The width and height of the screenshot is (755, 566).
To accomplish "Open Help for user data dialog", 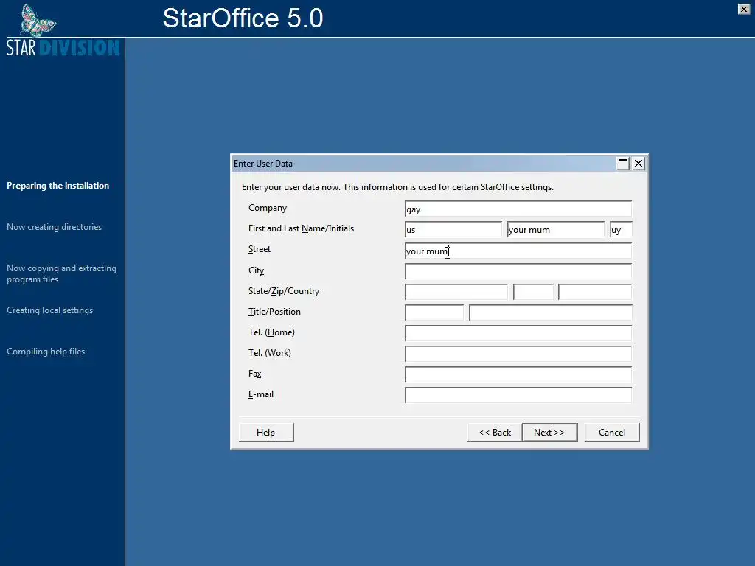I will (265, 432).
